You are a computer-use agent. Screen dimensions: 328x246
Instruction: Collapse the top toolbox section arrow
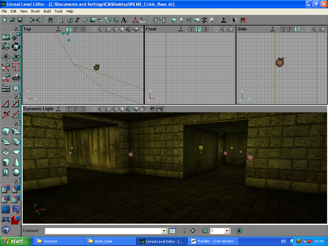[17, 28]
